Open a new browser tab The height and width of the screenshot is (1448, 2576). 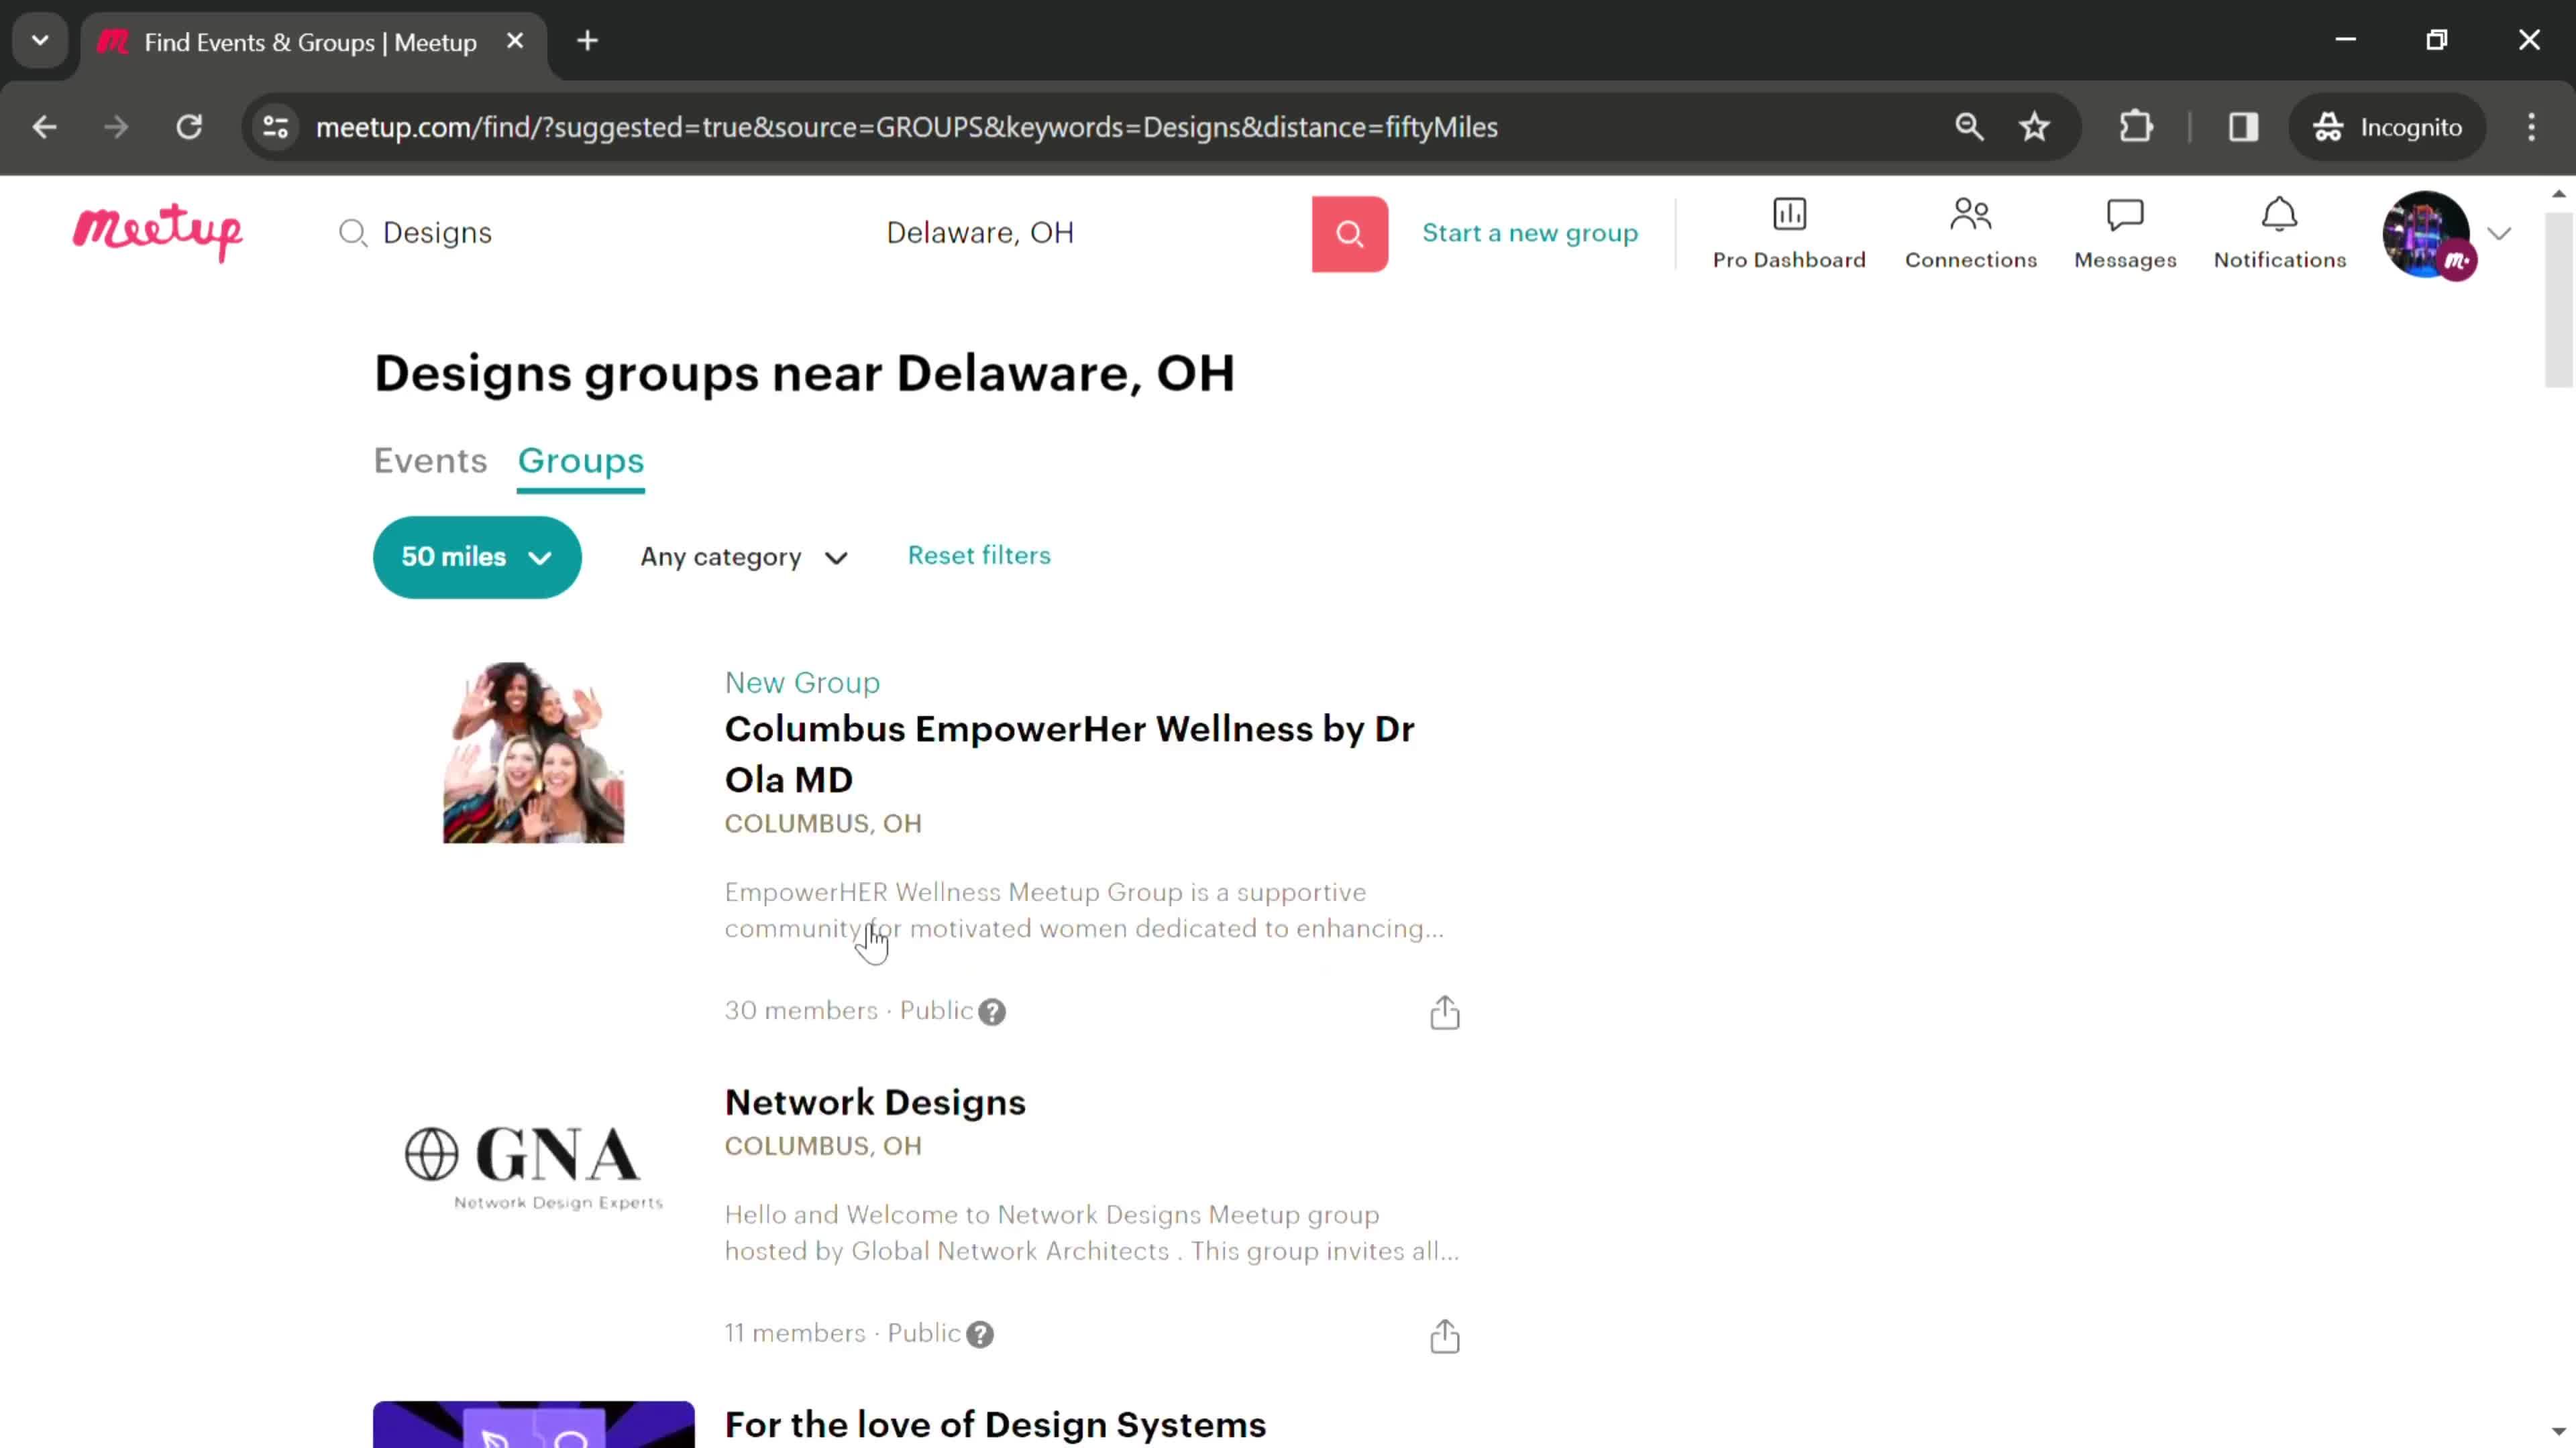588,41
